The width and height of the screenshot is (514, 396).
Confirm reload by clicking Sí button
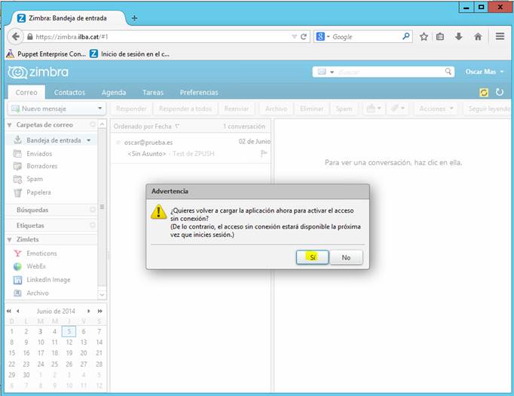pos(312,257)
